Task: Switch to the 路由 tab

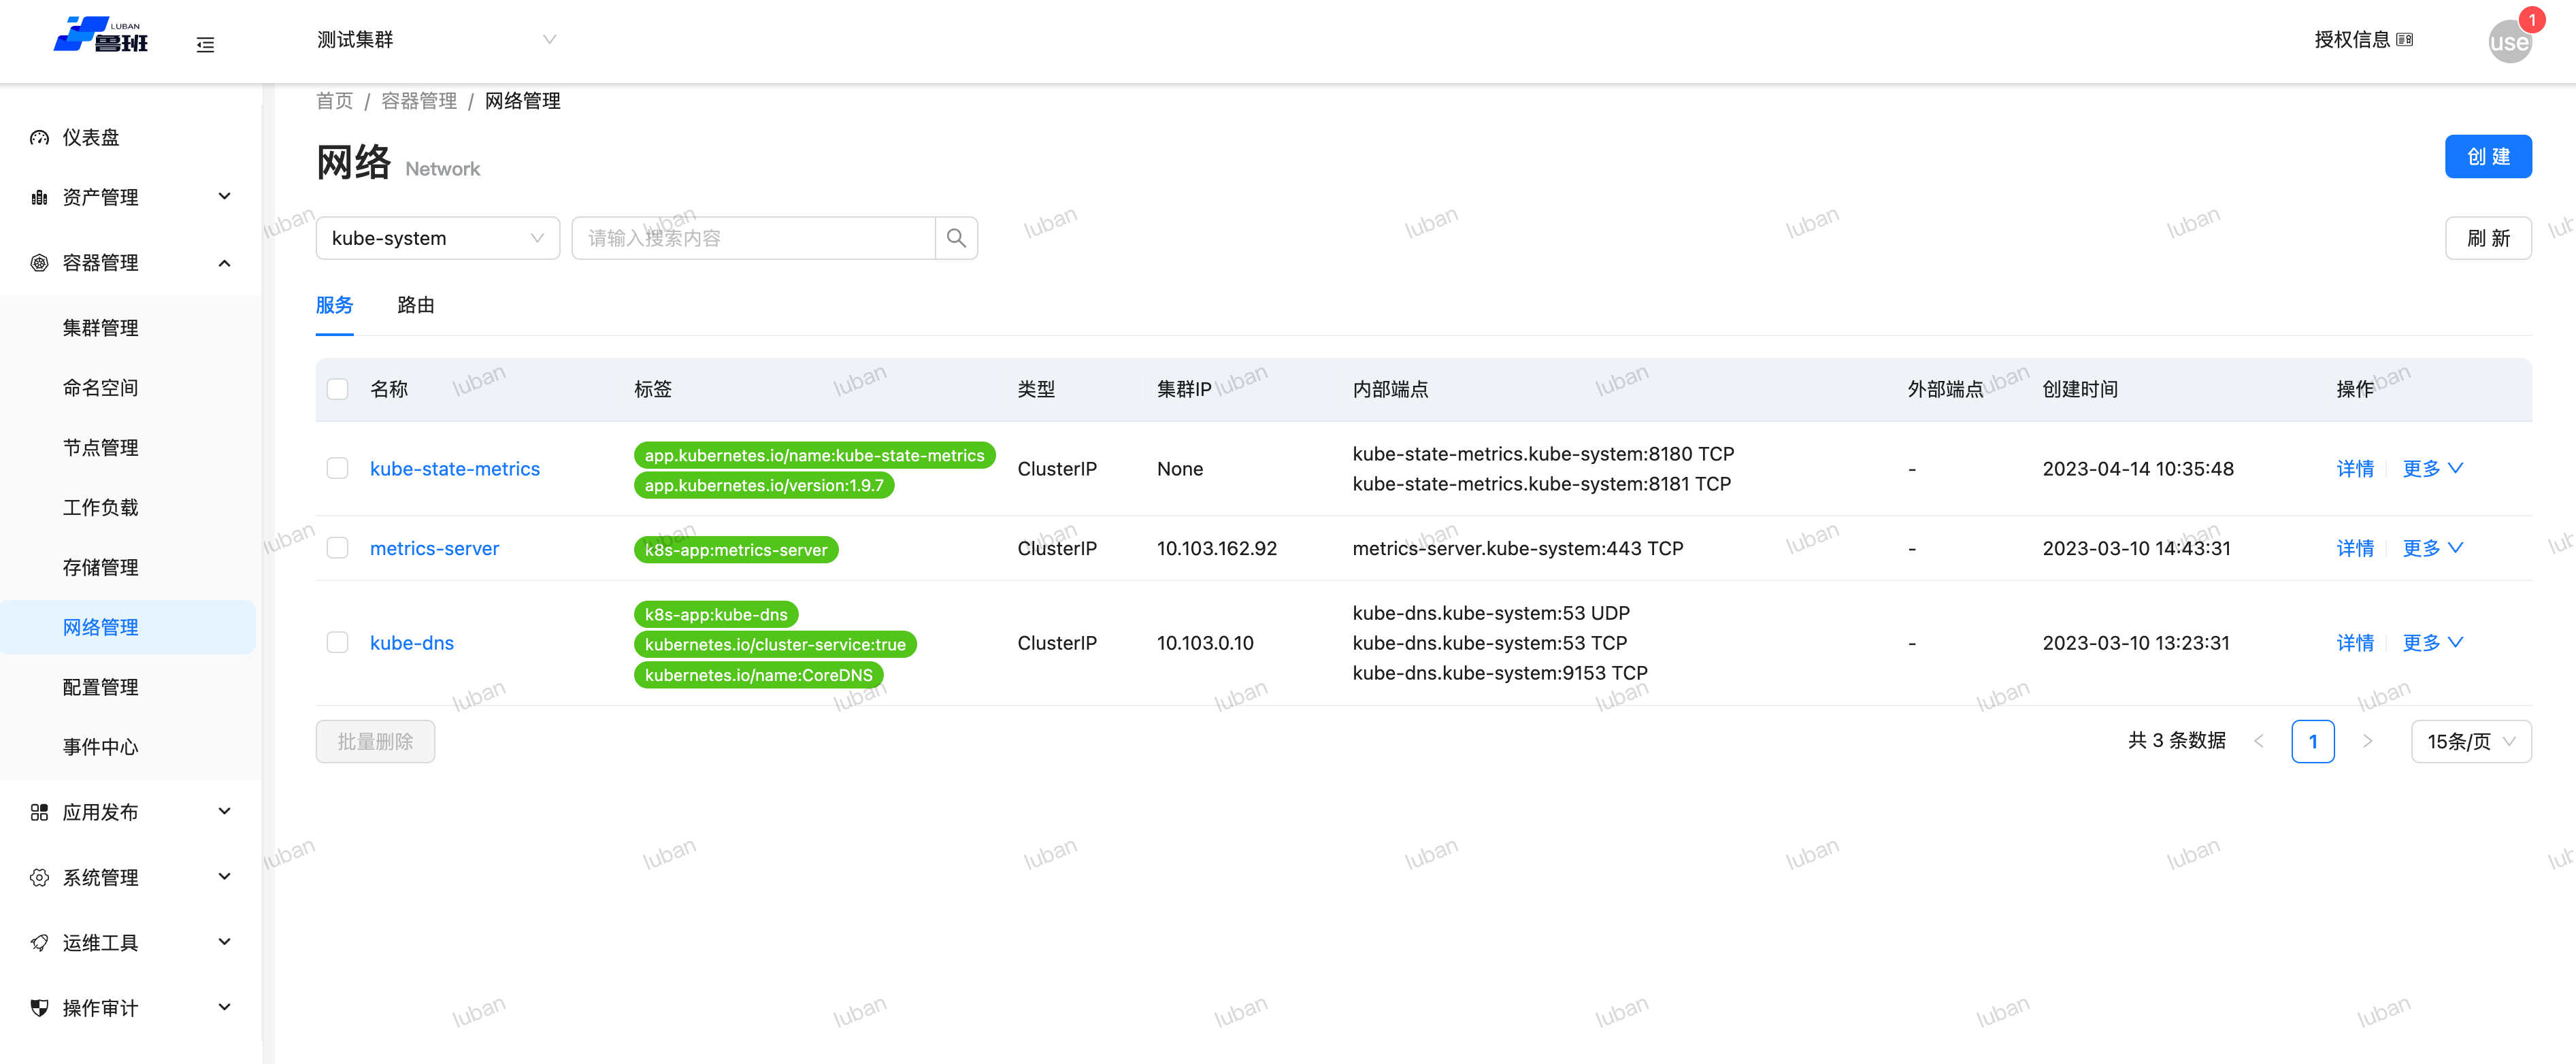Action: (415, 305)
